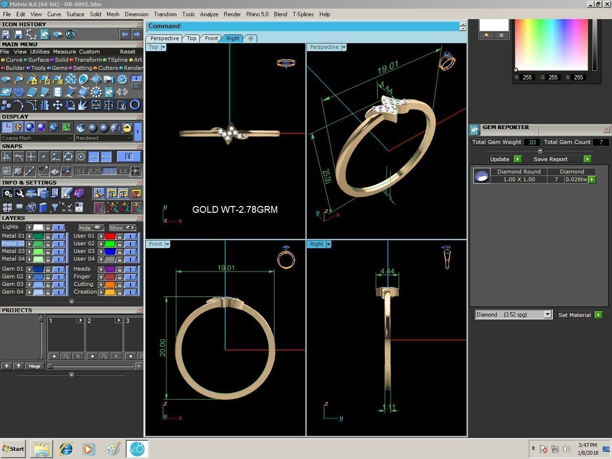Viewport: 612px width, 459px height.
Task: Pick a color in the rainbow color field
Action: click(551, 44)
